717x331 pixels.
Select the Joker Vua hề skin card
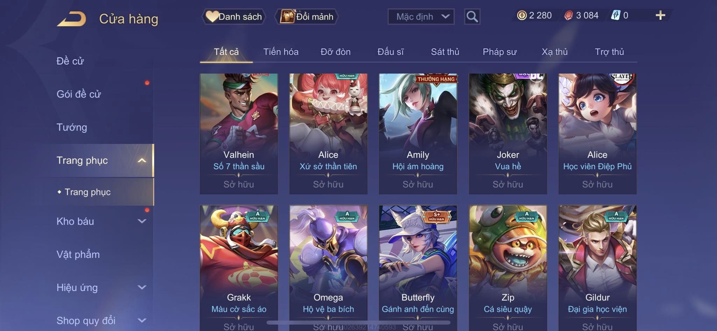tap(508, 134)
